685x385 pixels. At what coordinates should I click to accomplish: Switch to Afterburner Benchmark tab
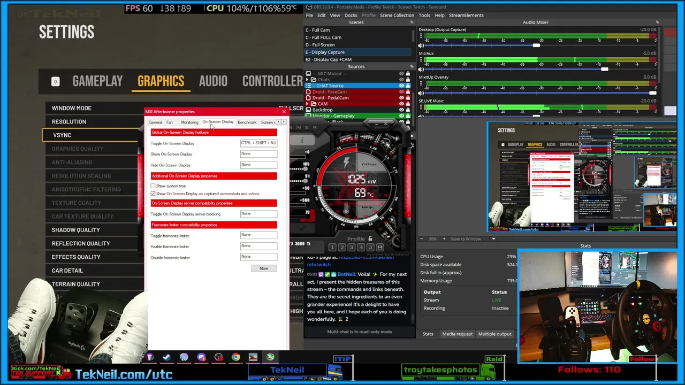247,122
